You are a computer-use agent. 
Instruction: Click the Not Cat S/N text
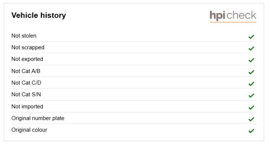click(26, 95)
